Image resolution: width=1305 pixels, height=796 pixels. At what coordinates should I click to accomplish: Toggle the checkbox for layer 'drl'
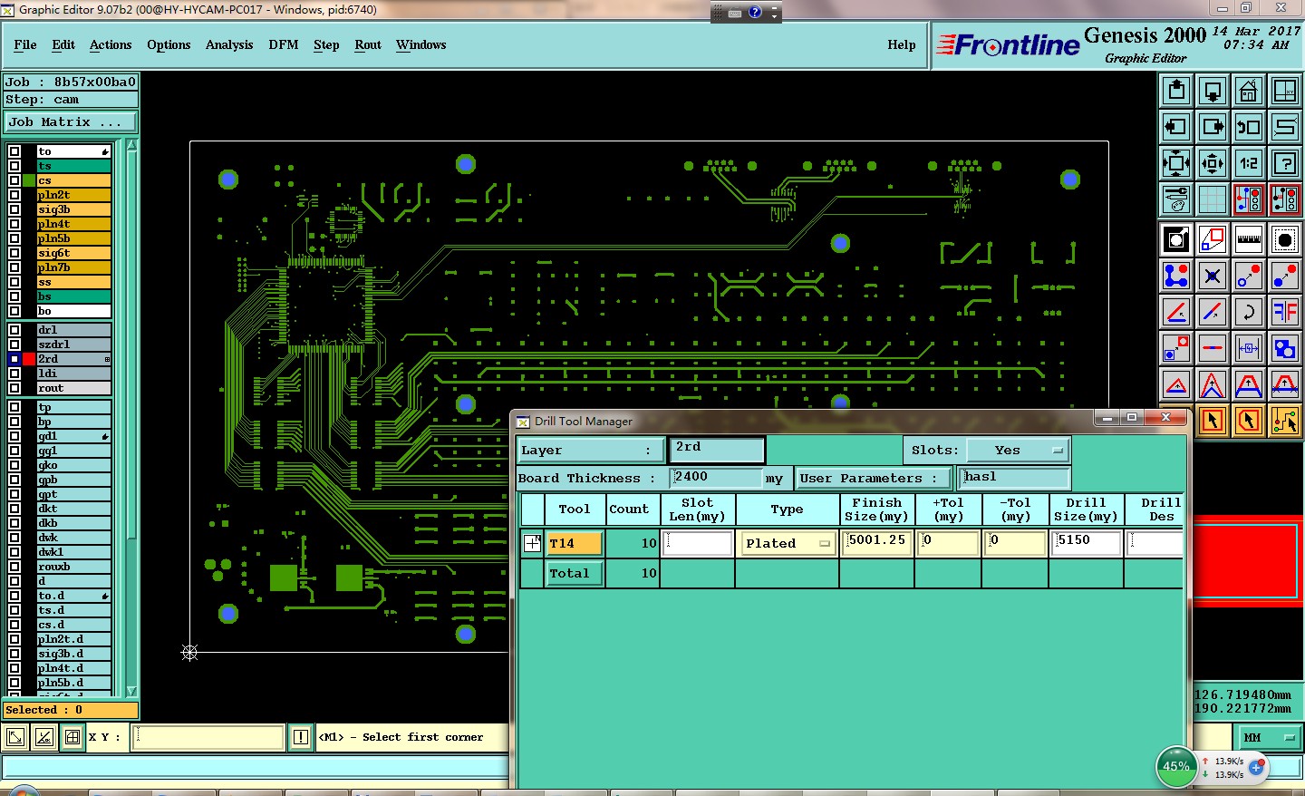[x=14, y=330]
